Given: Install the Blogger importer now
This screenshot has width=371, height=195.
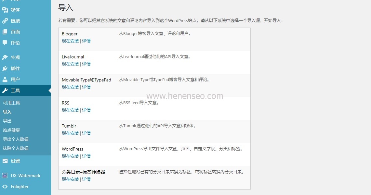Looking at the screenshot, I should point(70,41).
